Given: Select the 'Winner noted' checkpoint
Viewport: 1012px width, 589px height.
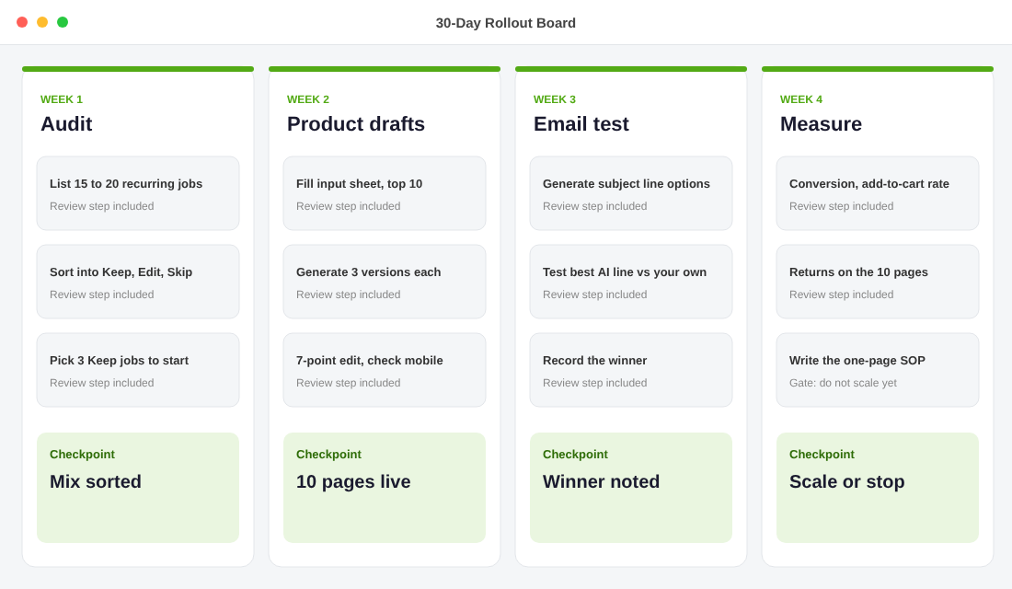Looking at the screenshot, I should [631, 488].
